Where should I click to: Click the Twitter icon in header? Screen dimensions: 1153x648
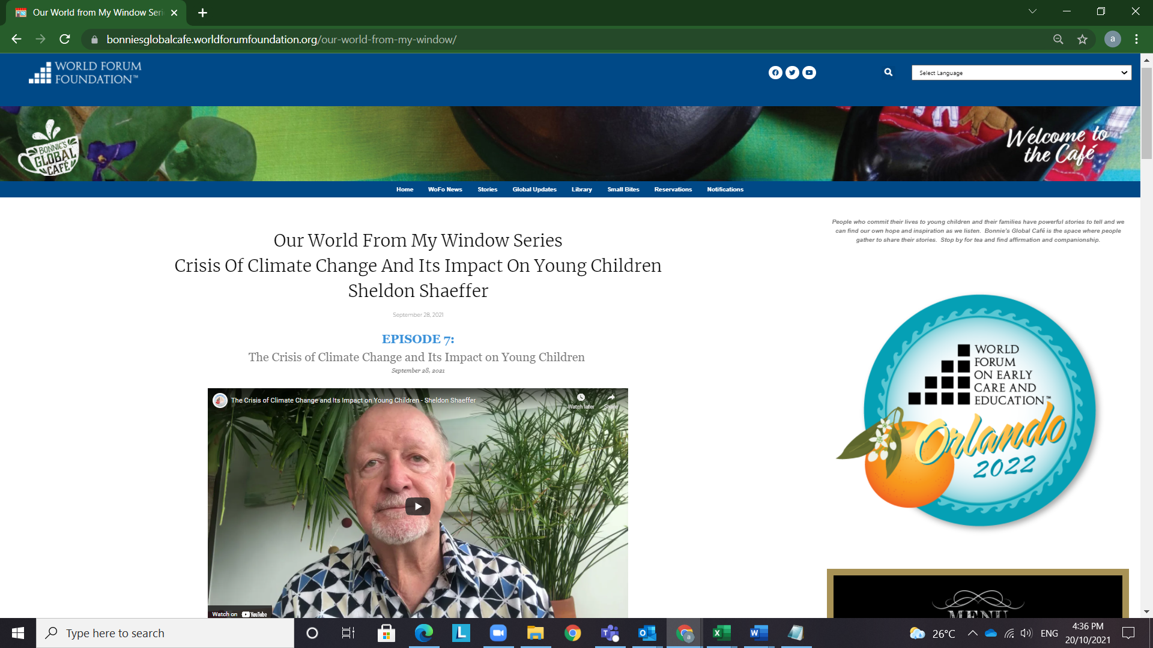click(x=792, y=73)
